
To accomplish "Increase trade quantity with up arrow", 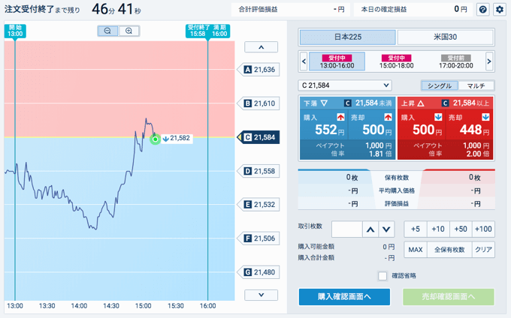I will (370, 229).
